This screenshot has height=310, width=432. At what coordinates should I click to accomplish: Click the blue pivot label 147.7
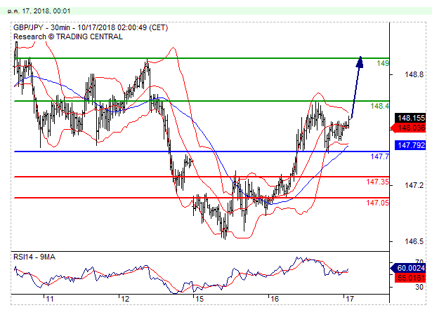click(x=379, y=156)
